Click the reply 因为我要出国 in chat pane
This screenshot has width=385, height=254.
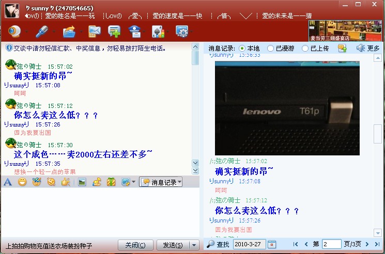click(33, 133)
